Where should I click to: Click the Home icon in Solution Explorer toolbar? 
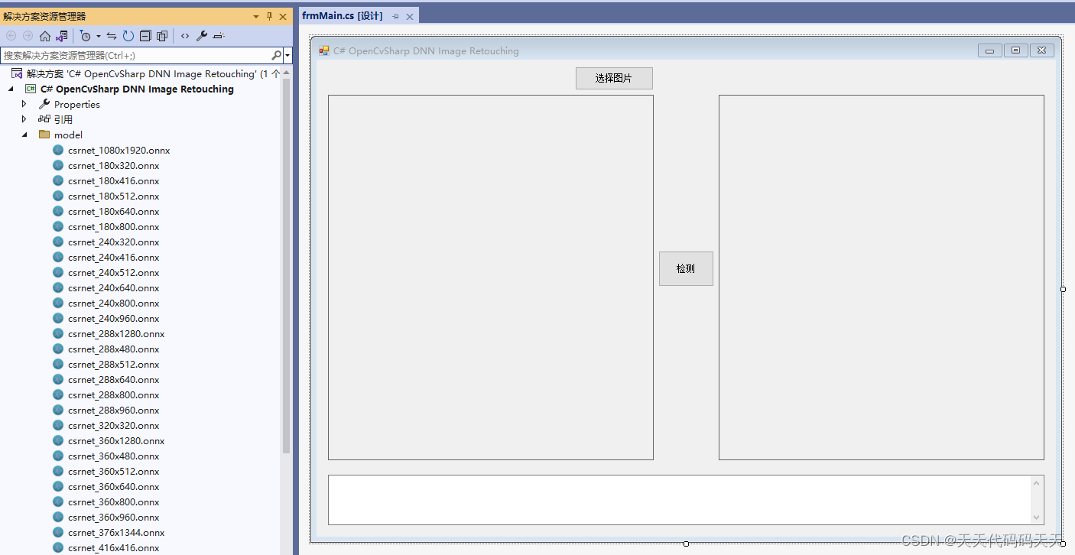point(44,36)
